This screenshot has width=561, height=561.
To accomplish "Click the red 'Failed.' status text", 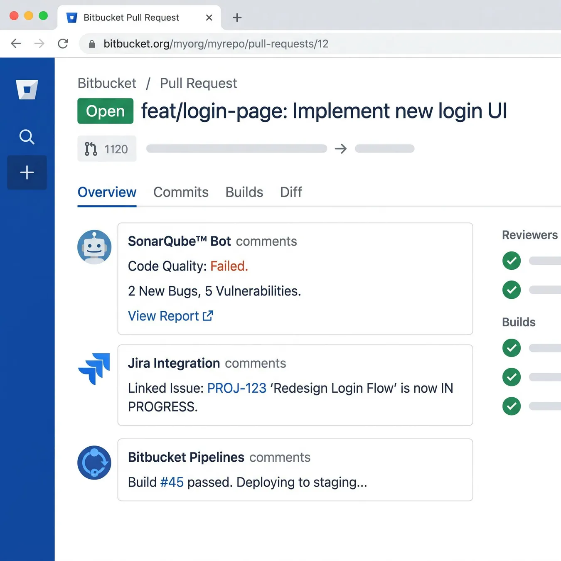I will pos(229,266).
